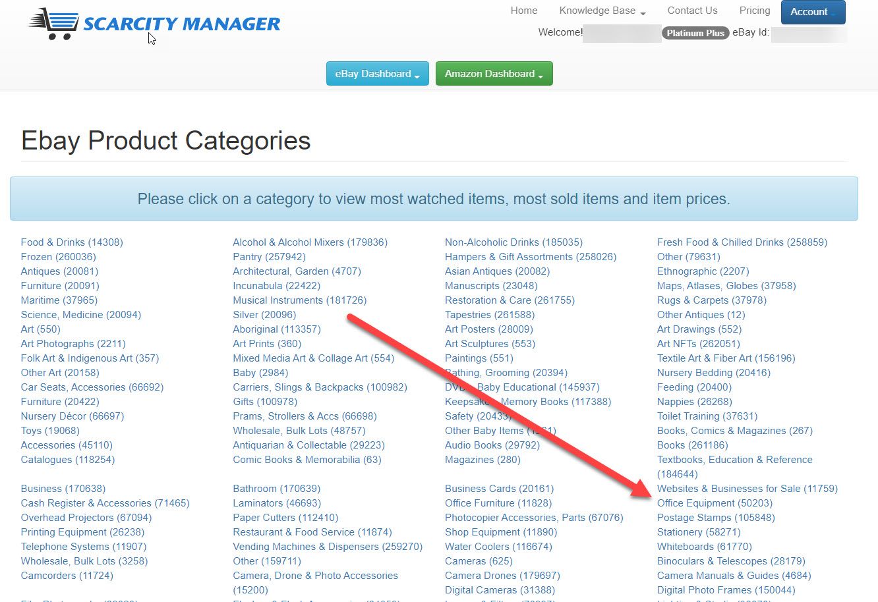Open Folk Art & Indigenous Art category
The width and height of the screenshot is (878, 602).
click(x=90, y=358)
